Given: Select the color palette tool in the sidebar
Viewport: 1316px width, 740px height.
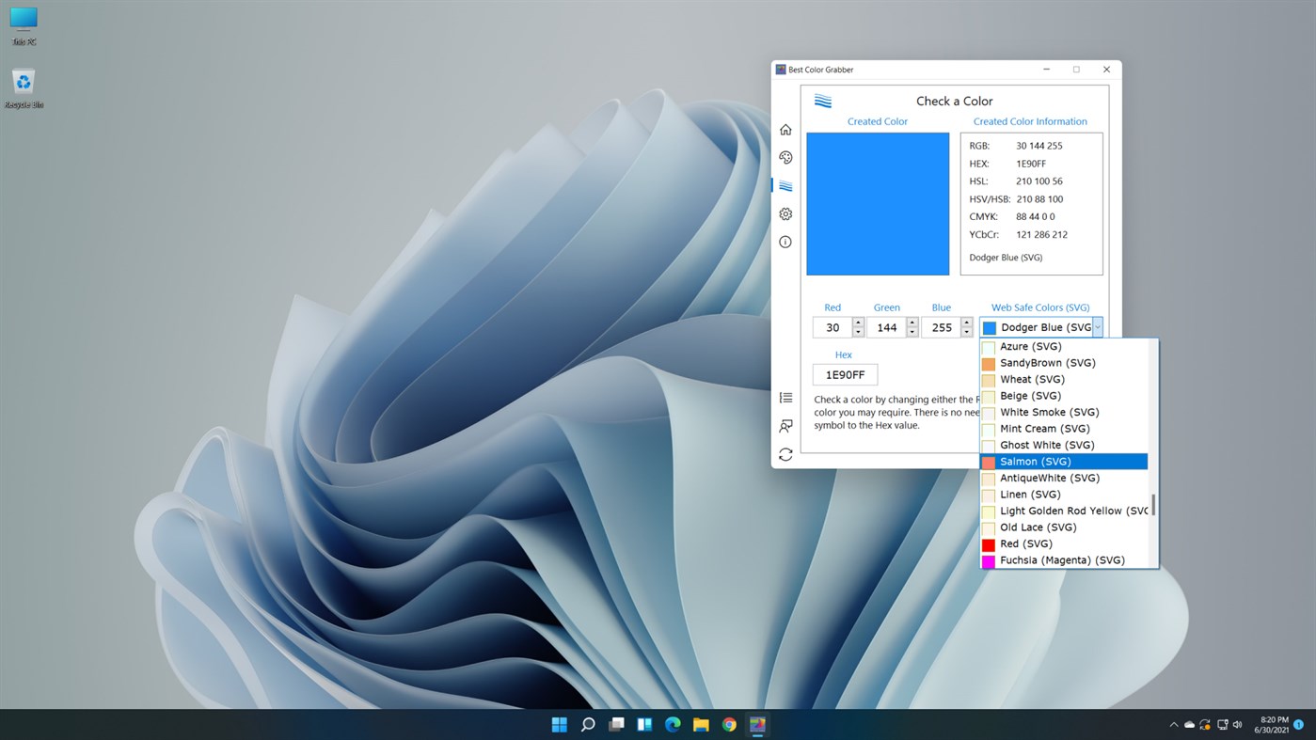Looking at the screenshot, I should 785,157.
